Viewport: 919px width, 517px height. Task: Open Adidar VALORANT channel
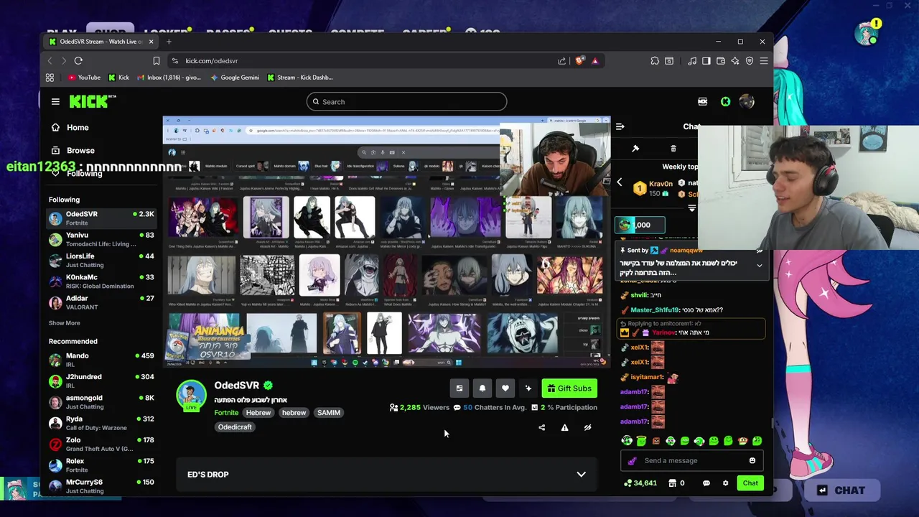tap(101, 302)
